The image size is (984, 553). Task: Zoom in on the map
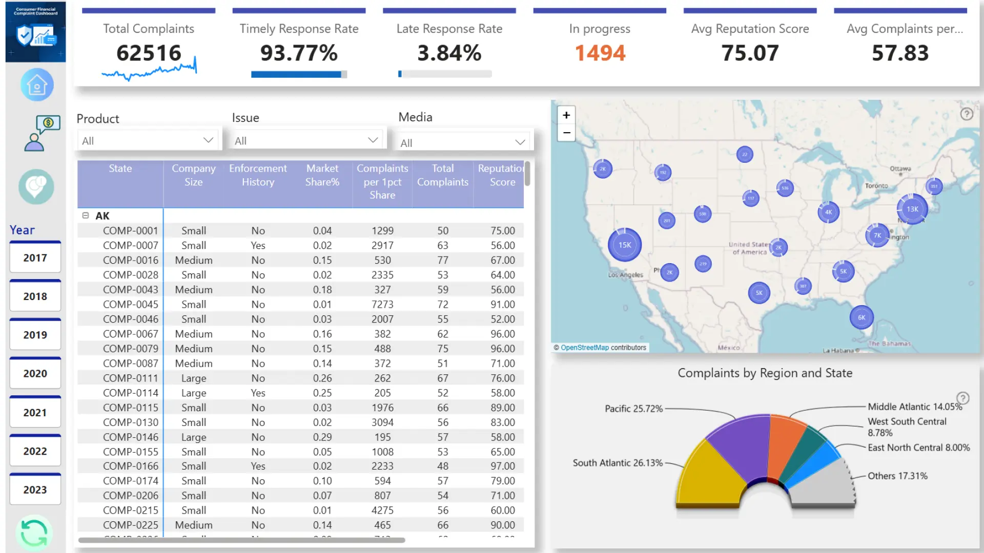566,115
